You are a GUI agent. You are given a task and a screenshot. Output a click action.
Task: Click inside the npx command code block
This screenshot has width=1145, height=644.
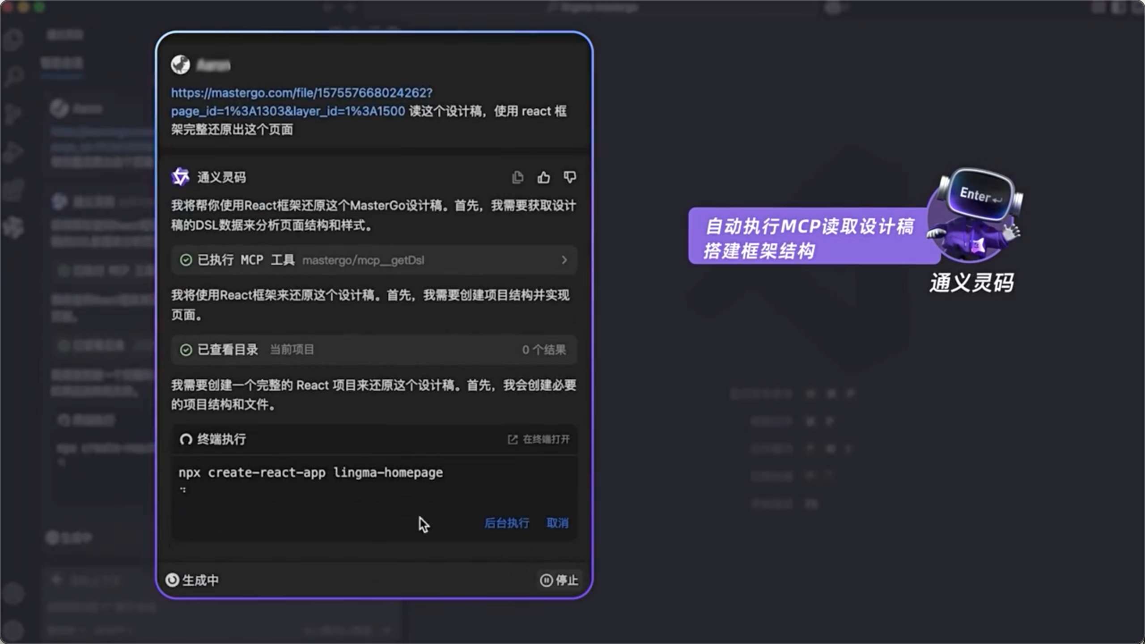pos(310,472)
